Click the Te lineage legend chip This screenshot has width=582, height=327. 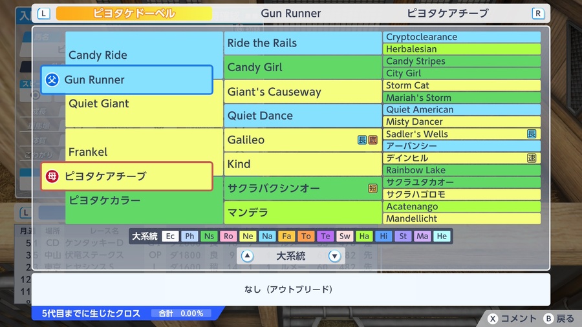coord(325,236)
